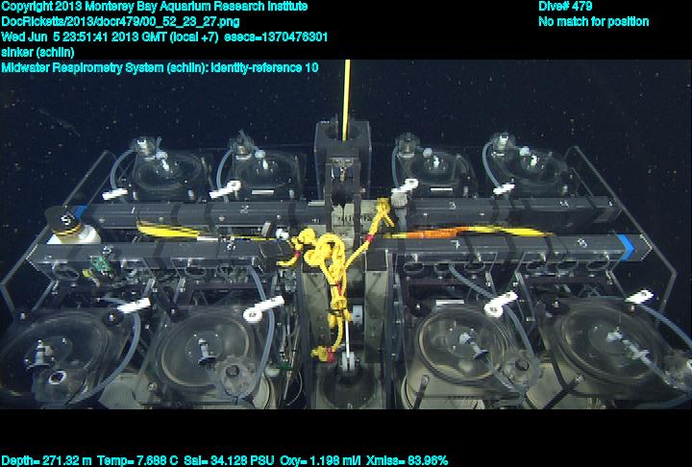Click the 'No match for position' message

click(x=593, y=22)
